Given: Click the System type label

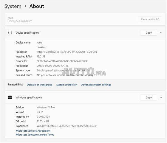Looking at the screenshot, I should (x=23, y=70).
